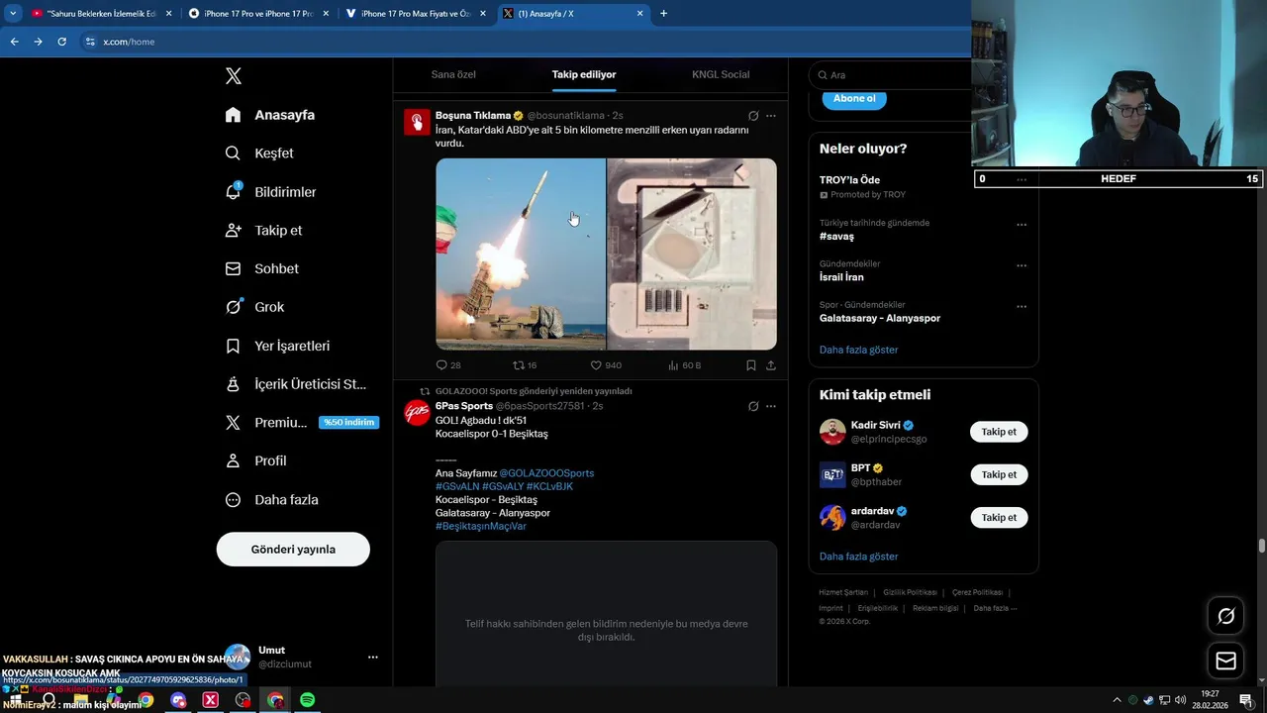Follow Kadir Sivri

click(999, 432)
